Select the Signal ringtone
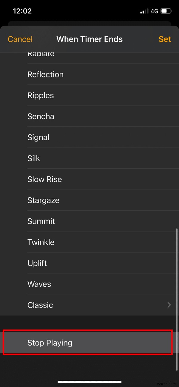Screen dimensions: 179x387 38,137
